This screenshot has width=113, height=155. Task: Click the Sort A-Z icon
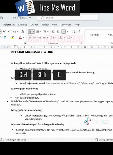[x=74, y=32]
